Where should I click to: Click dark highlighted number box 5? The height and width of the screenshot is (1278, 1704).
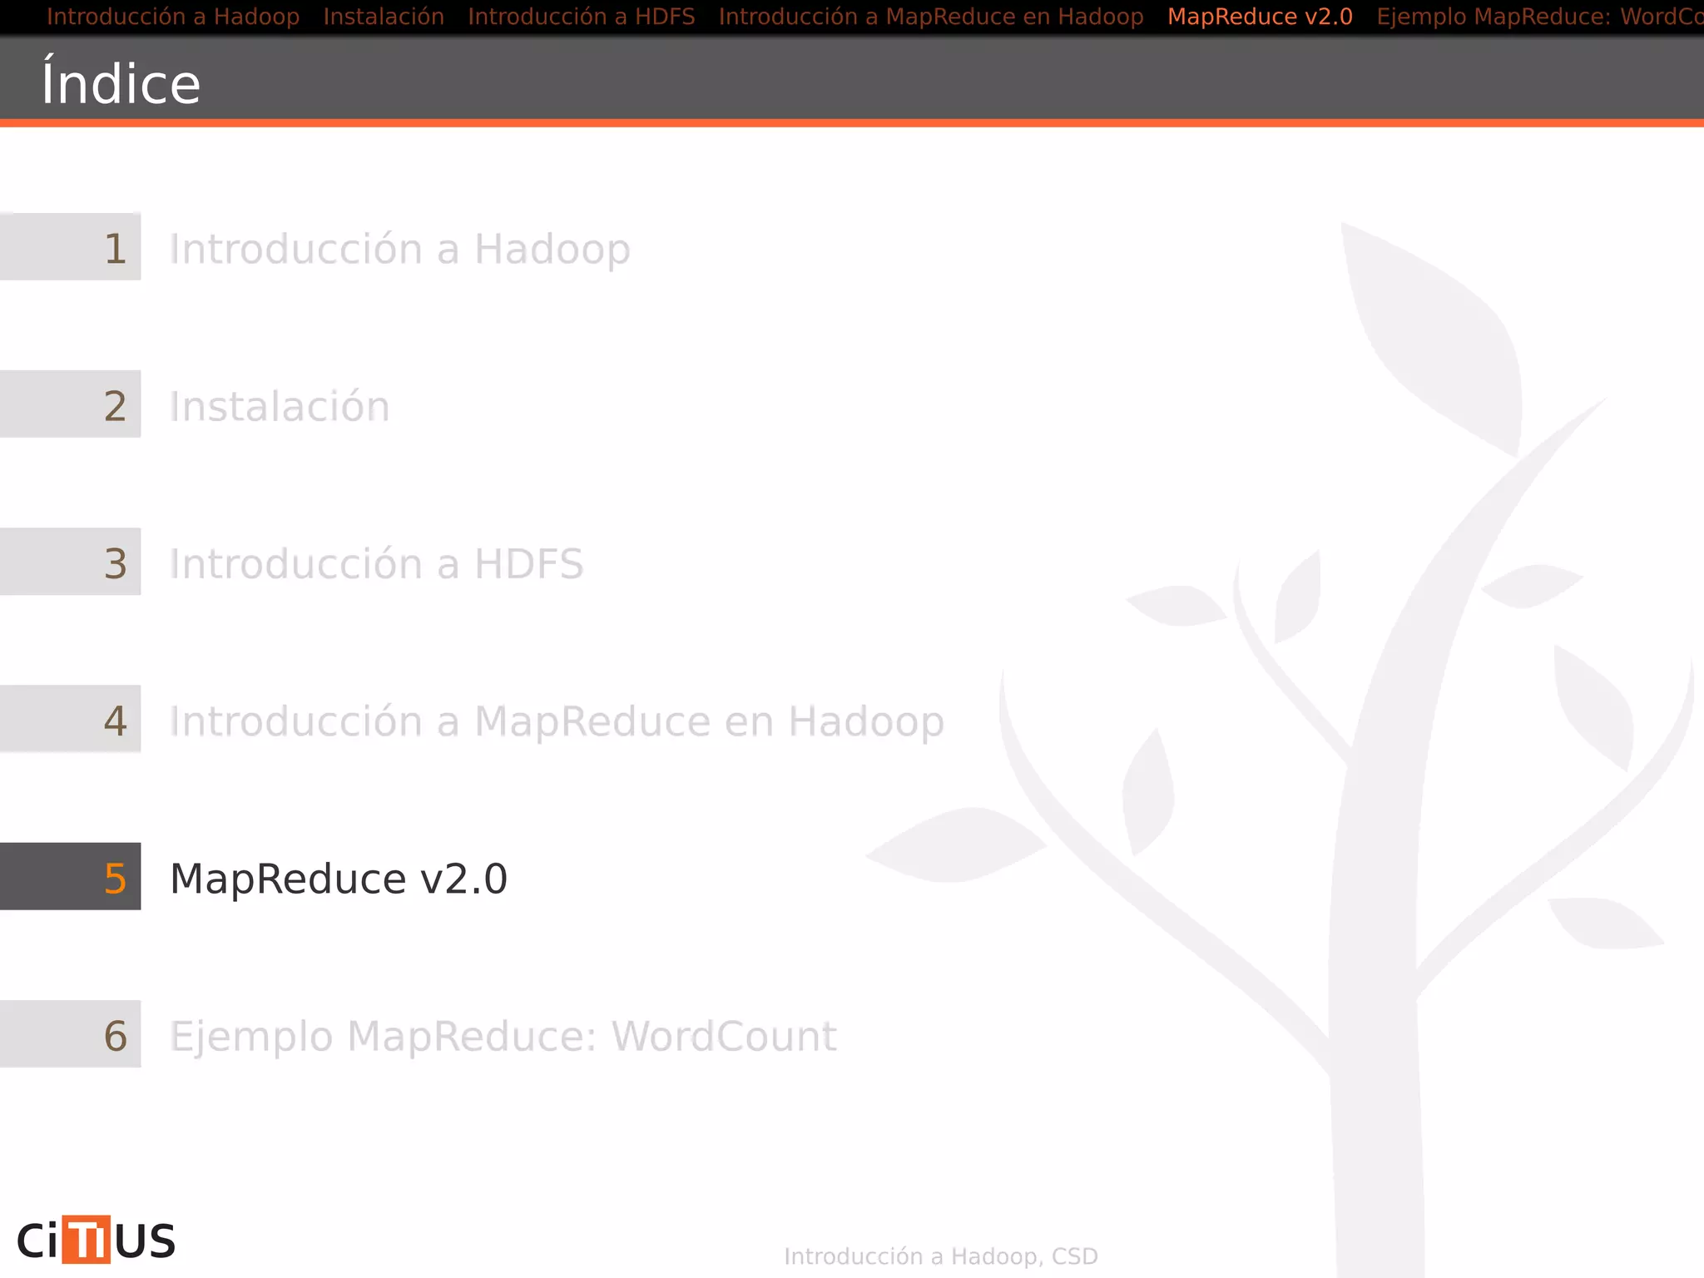70,876
